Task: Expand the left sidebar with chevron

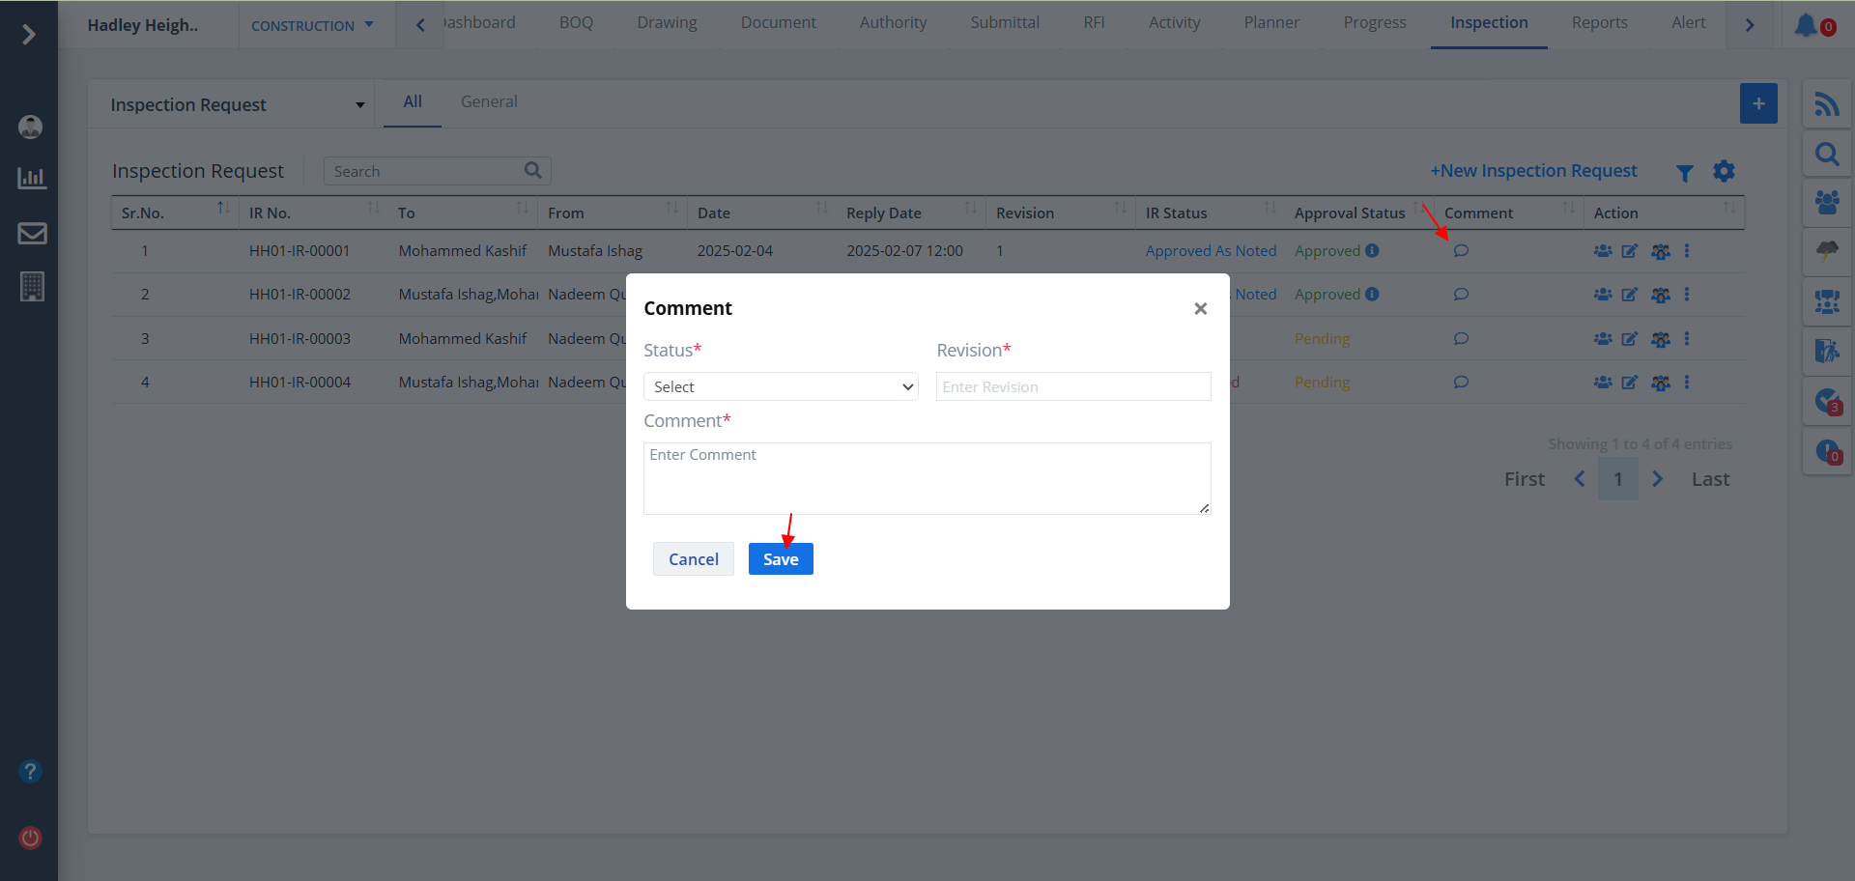Action: 29,35
